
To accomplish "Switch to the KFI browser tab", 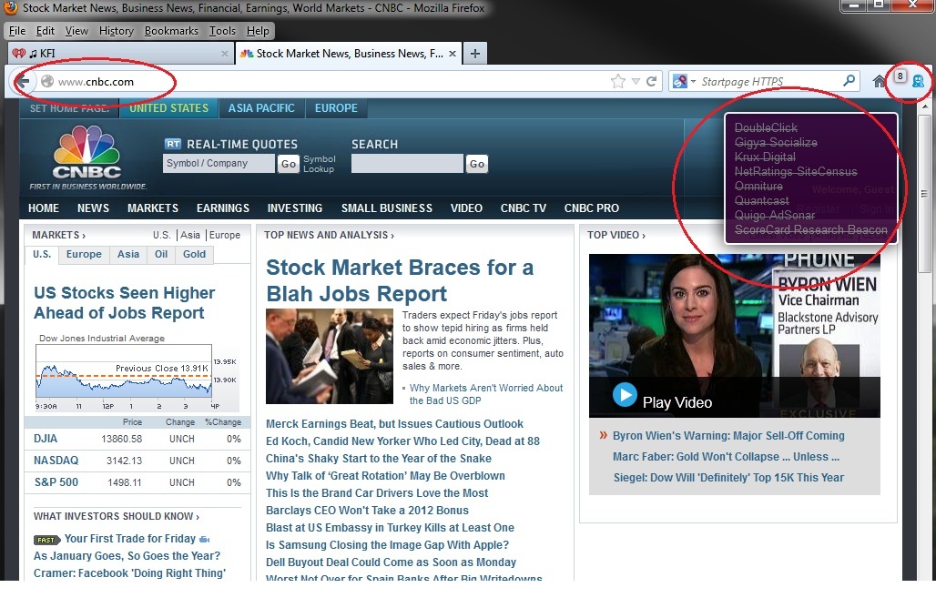I will [x=121, y=54].
